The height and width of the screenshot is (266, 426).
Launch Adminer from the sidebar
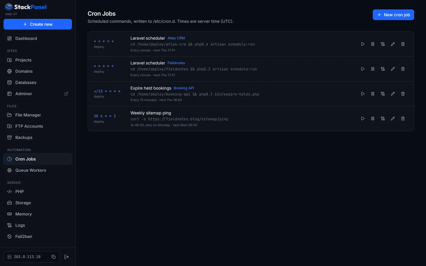point(38,94)
